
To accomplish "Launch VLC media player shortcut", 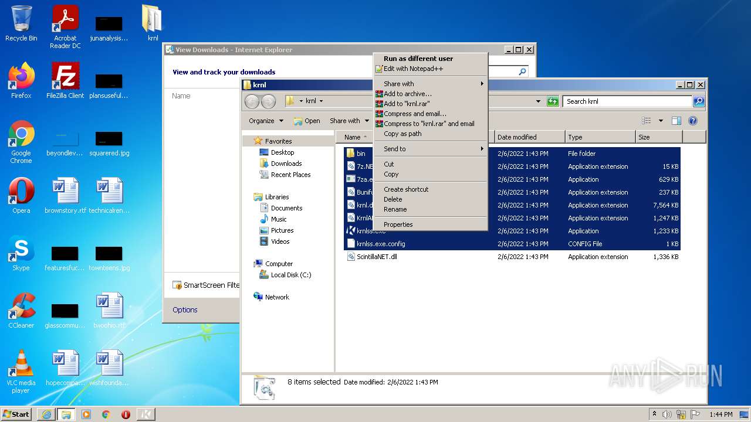I will [x=21, y=372].
